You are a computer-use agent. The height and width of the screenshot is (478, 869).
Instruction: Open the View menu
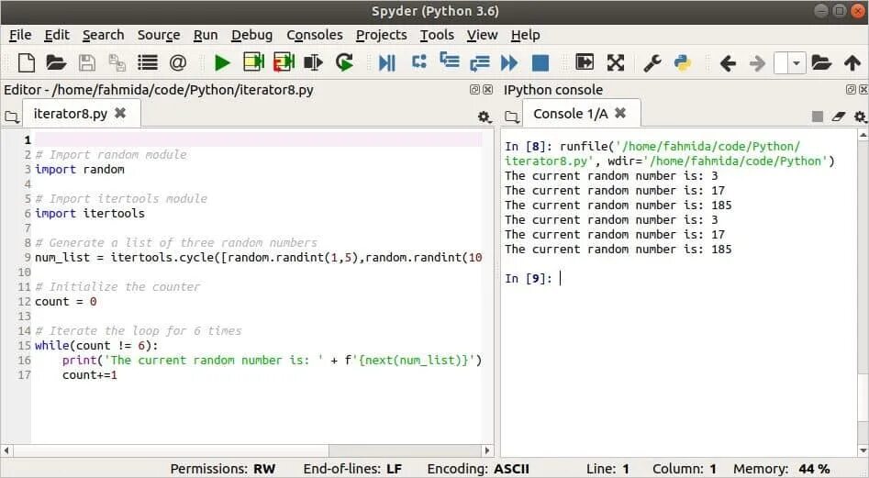tap(482, 35)
